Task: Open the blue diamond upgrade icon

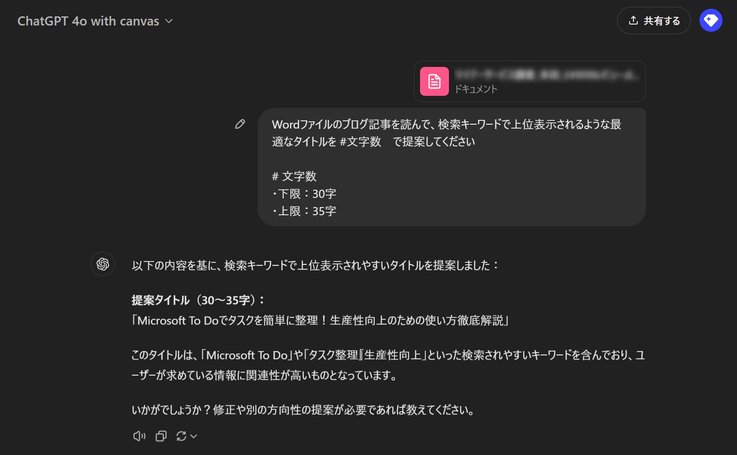Action: (711, 20)
